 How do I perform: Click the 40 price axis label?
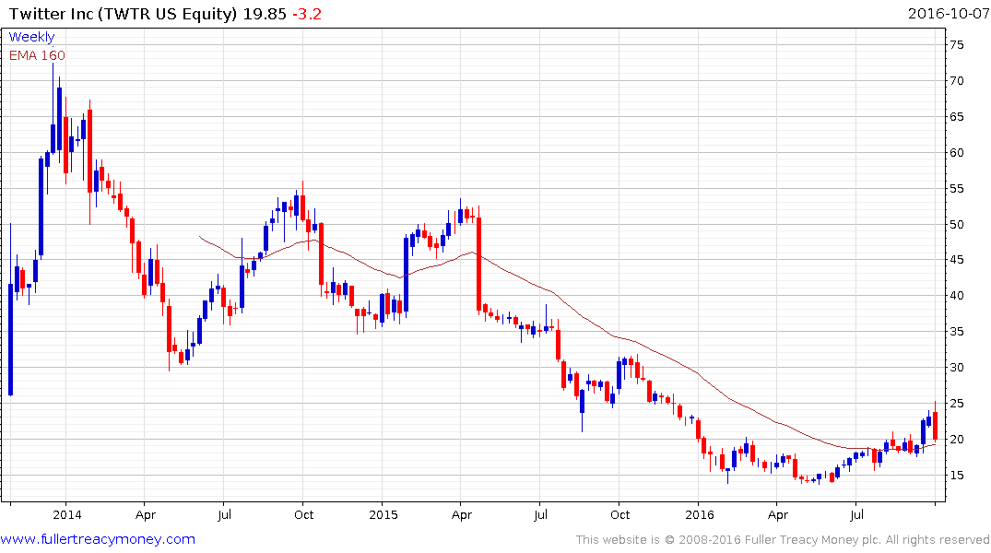(x=956, y=296)
